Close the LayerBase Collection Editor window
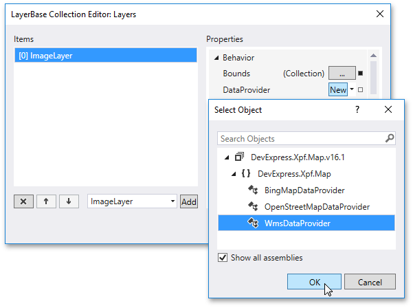The width and height of the screenshot is (413, 308). pyautogui.click(x=379, y=14)
